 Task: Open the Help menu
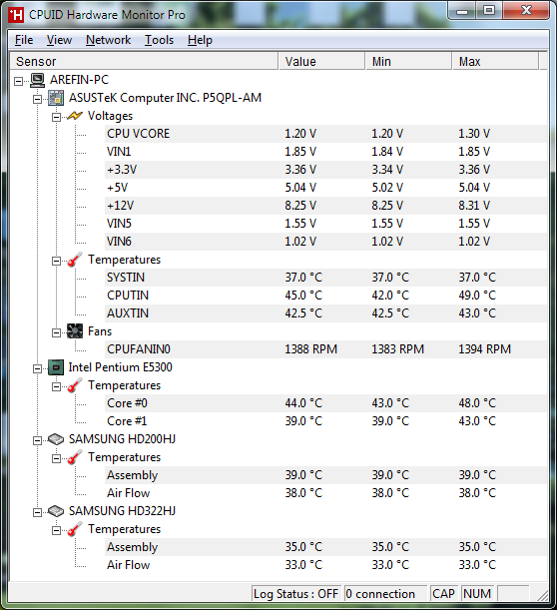pos(200,40)
